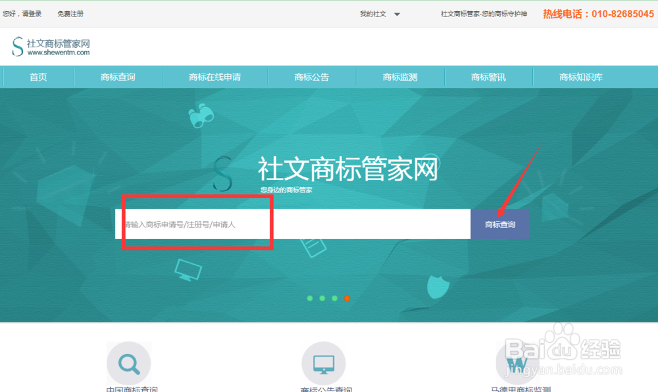Screen dimensions: 658x392
Task: Open the 商标知识库 nav tab
Action: click(581, 77)
